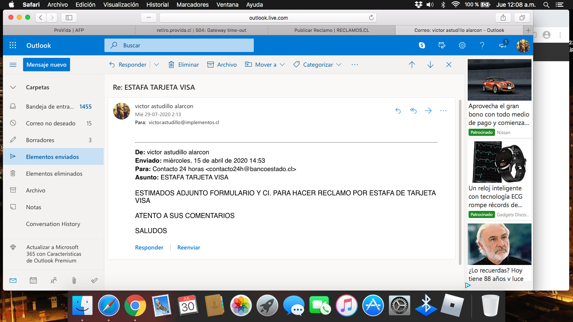The image size is (573, 322).
Task: Open more toolbar options ellipsis
Action: 355,65
